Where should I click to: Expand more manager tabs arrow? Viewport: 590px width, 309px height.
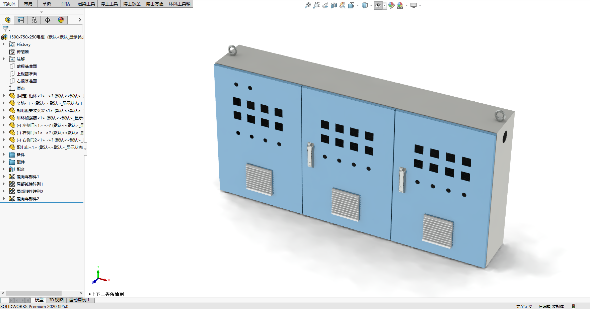(x=80, y=20)
